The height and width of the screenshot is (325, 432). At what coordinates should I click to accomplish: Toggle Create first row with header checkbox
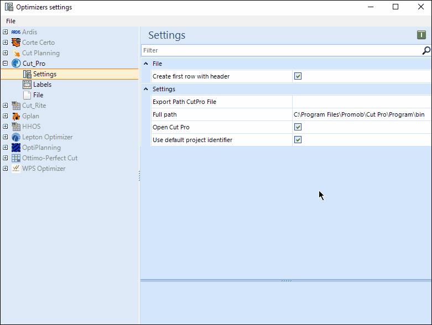tap(298, 76)
